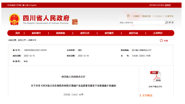185x104 pixels.
Task: Select 成文日期 value 2025-12-15
Action: 29,56
